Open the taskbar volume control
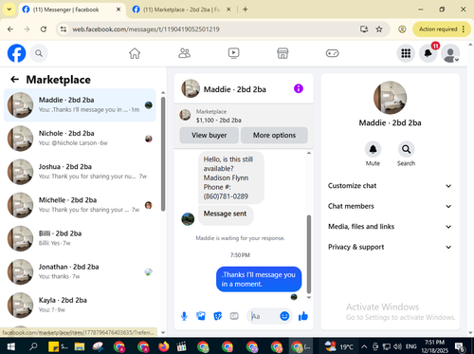Screen dimensions: 474x354 click(x=398, y=346)
